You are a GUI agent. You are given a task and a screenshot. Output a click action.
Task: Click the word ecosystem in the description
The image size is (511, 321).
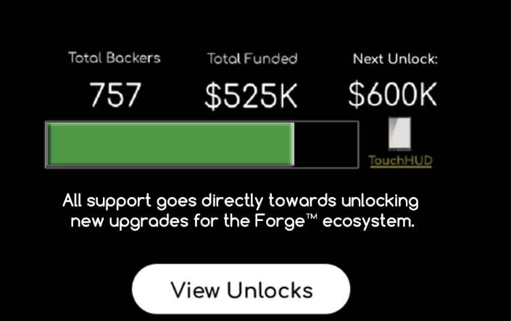click(x=368, y=222)
